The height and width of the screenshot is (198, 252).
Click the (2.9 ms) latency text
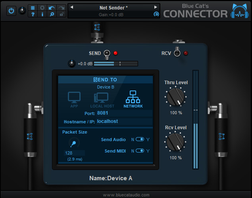pos(75,159)
